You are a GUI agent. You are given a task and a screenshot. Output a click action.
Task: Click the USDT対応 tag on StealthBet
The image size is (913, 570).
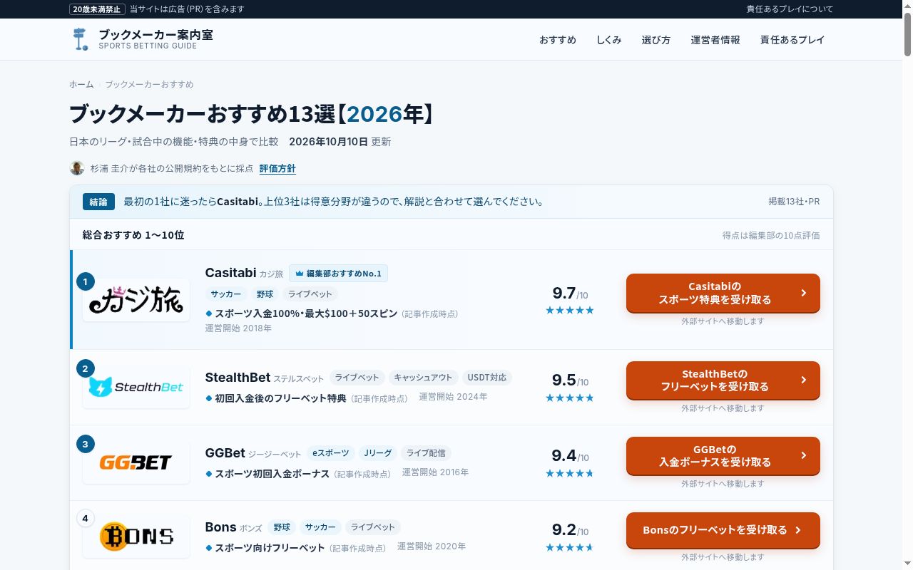click(x=487, y=378)
